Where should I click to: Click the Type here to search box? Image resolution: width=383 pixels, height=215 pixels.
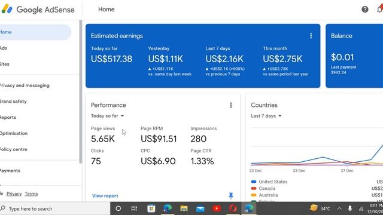[x=55, y=208]
